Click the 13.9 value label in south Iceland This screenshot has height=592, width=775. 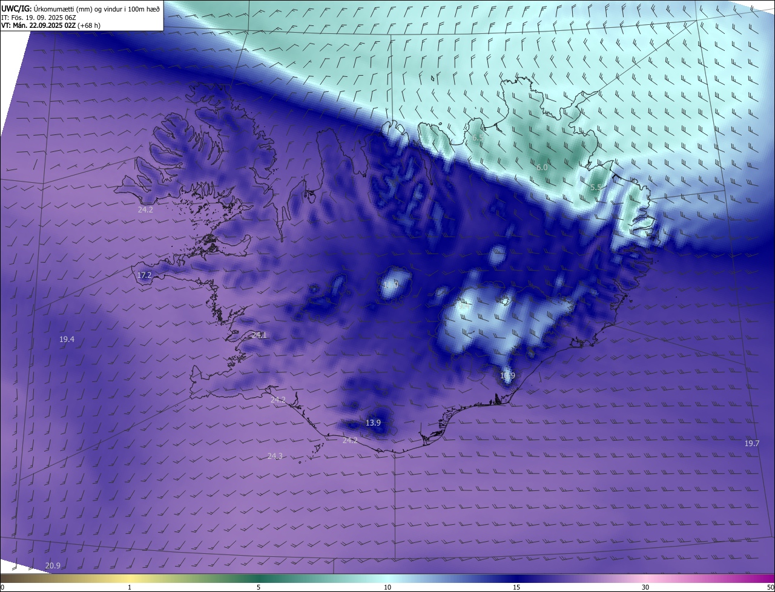(374, 423)
